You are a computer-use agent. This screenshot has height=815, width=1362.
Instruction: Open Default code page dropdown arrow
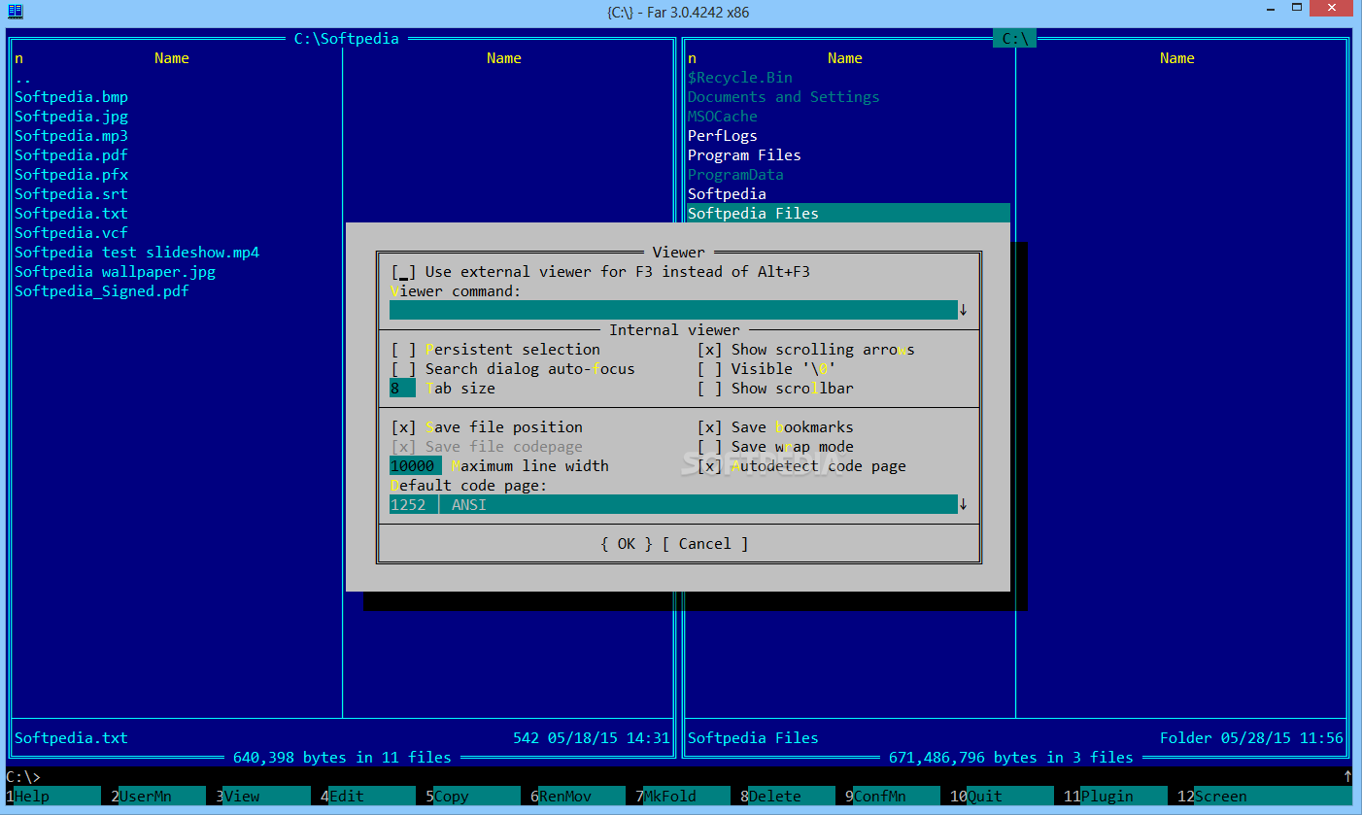point(963,504)
